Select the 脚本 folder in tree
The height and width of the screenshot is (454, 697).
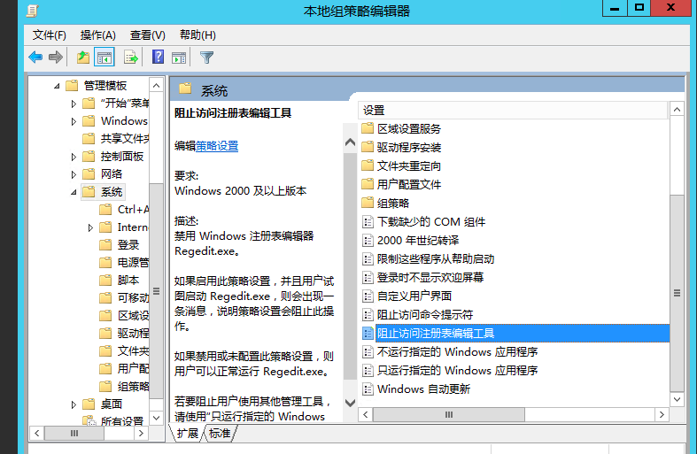(x=128, y=281)
